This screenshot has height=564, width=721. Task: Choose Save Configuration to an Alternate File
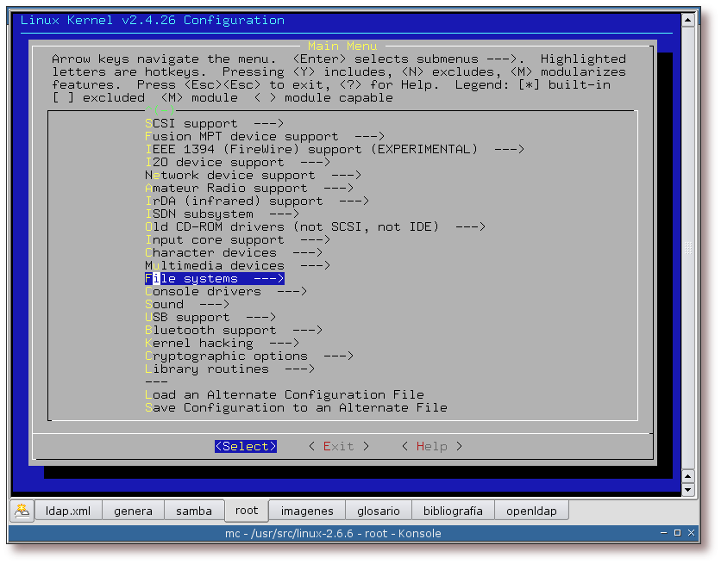tap(296, 408)
